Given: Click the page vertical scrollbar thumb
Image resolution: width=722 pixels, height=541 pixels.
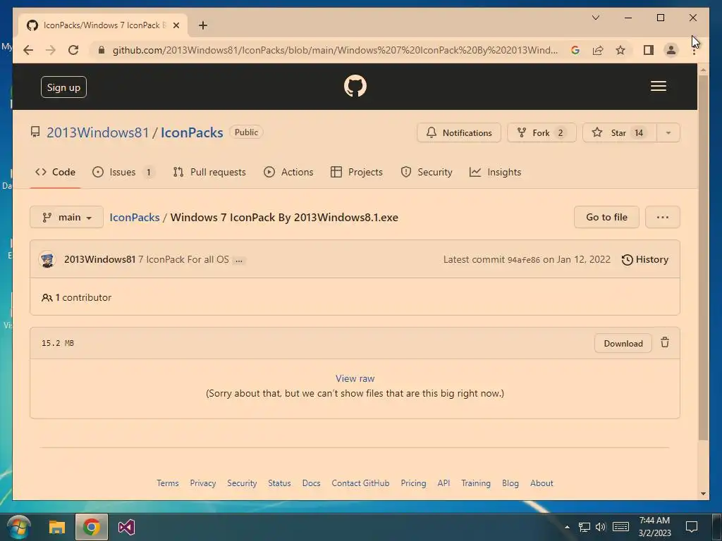Looking at the screenshot, I should click(703, 258).
